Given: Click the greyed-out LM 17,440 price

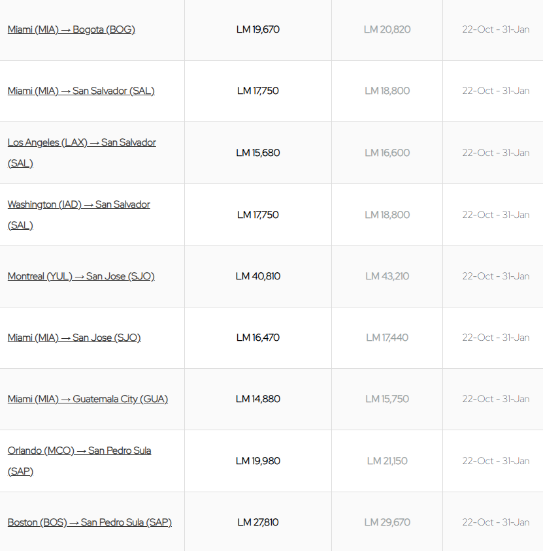Looking at the screenshot, I should click(x=387, y=338).
